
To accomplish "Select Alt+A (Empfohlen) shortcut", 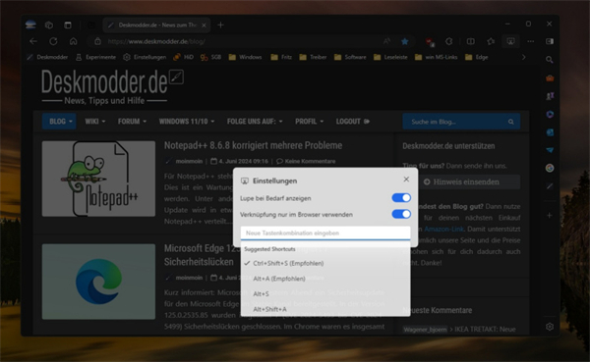I will 325,279.
